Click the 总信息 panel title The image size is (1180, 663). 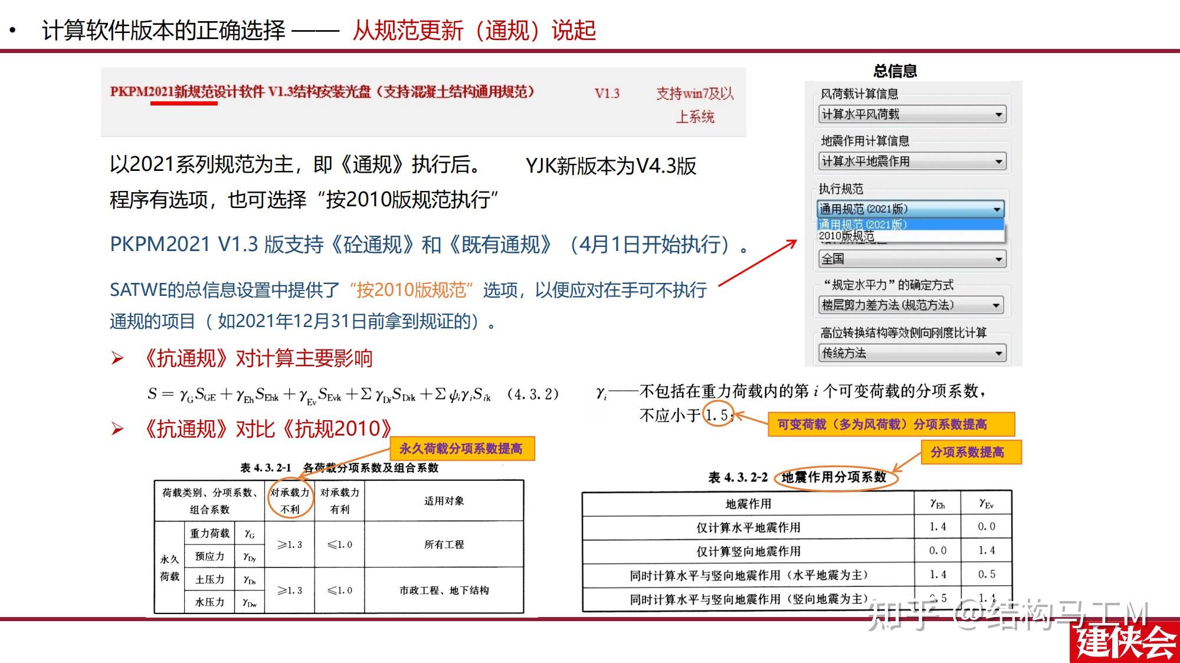click(894, 70)
